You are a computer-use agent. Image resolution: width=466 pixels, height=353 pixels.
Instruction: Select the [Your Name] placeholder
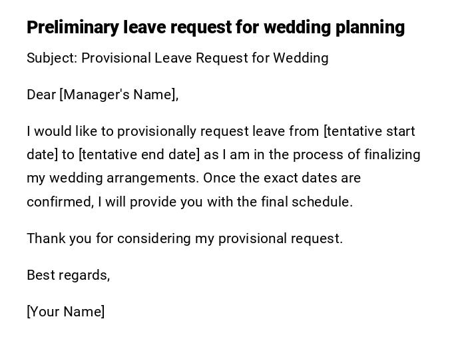pos(65,312)
